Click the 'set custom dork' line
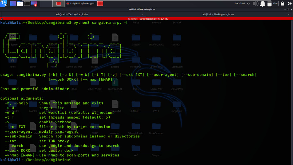293x165 pixels. coord(39,151)
